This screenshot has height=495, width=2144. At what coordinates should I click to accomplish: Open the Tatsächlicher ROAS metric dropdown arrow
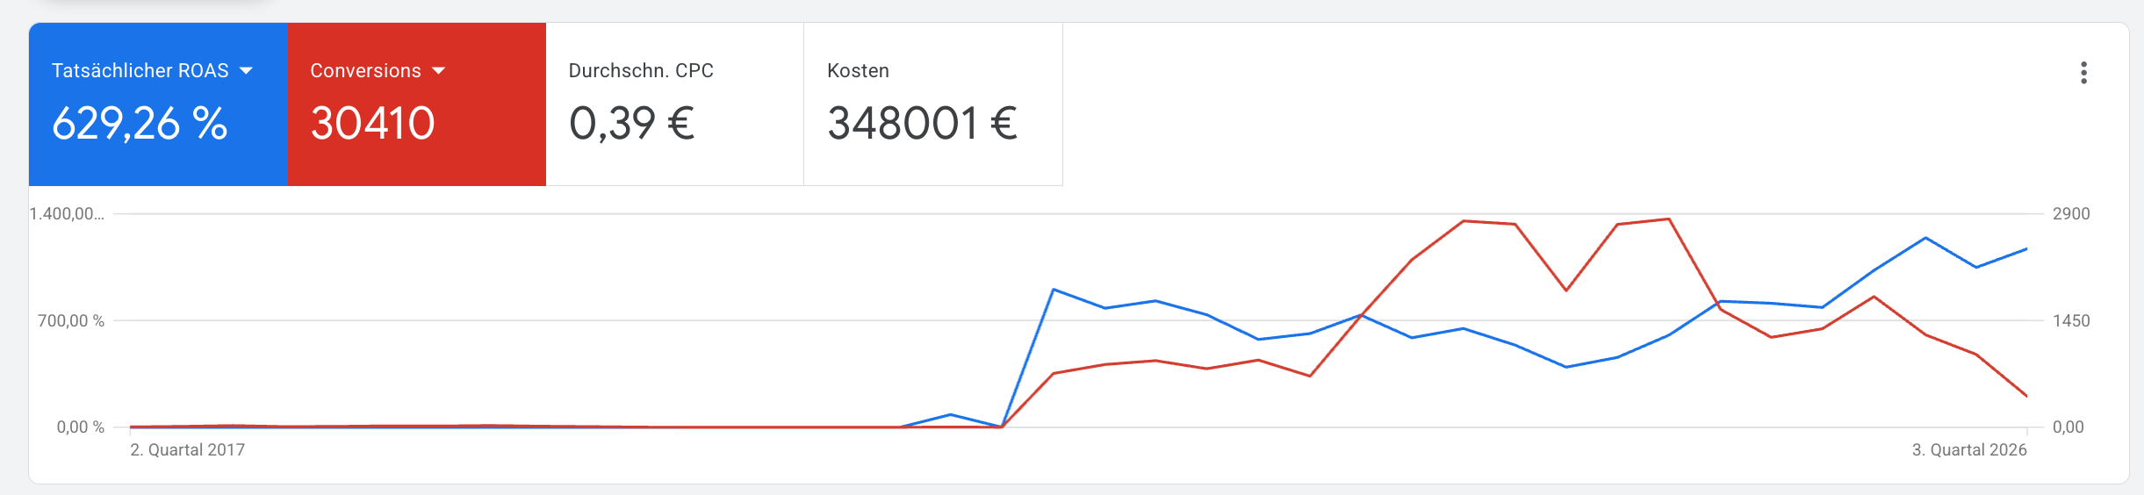pyautogui.click(x=247, y=71)
